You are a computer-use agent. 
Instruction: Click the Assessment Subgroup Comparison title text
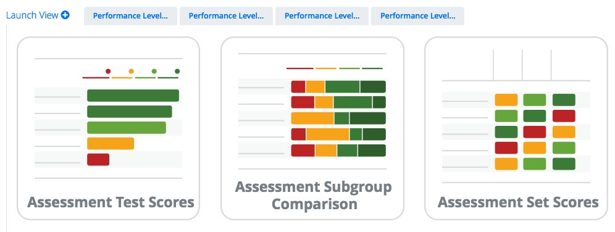coord(314,196)
